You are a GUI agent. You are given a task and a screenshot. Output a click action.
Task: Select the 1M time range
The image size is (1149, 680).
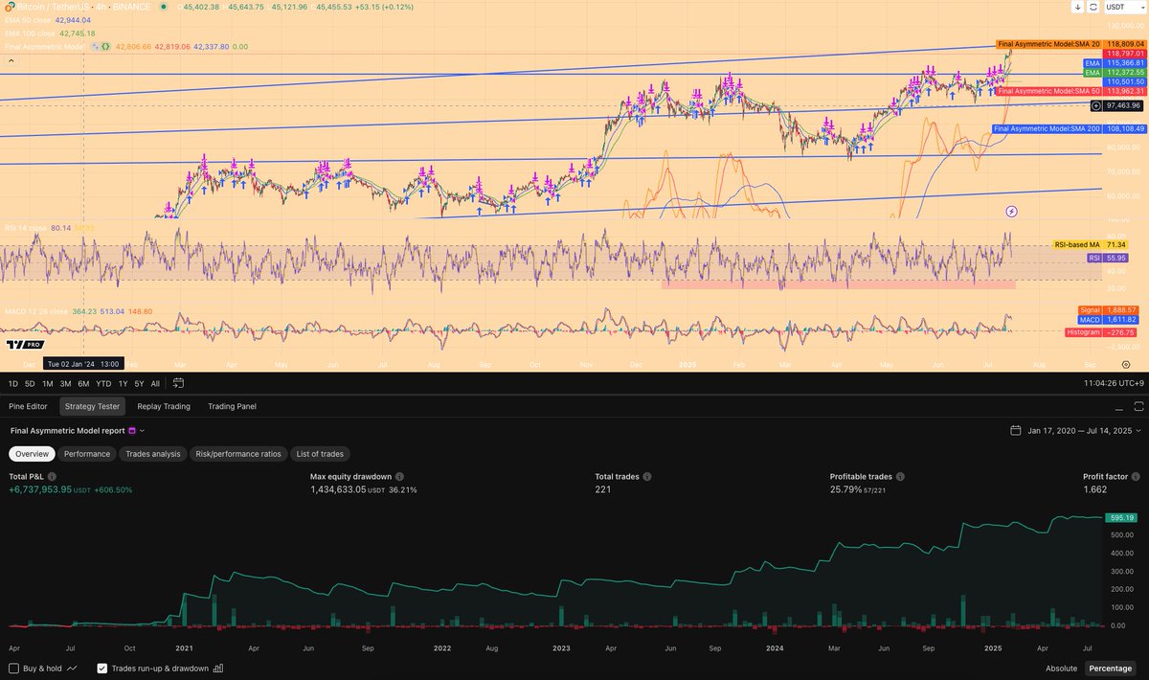click(x=47, y=383)
